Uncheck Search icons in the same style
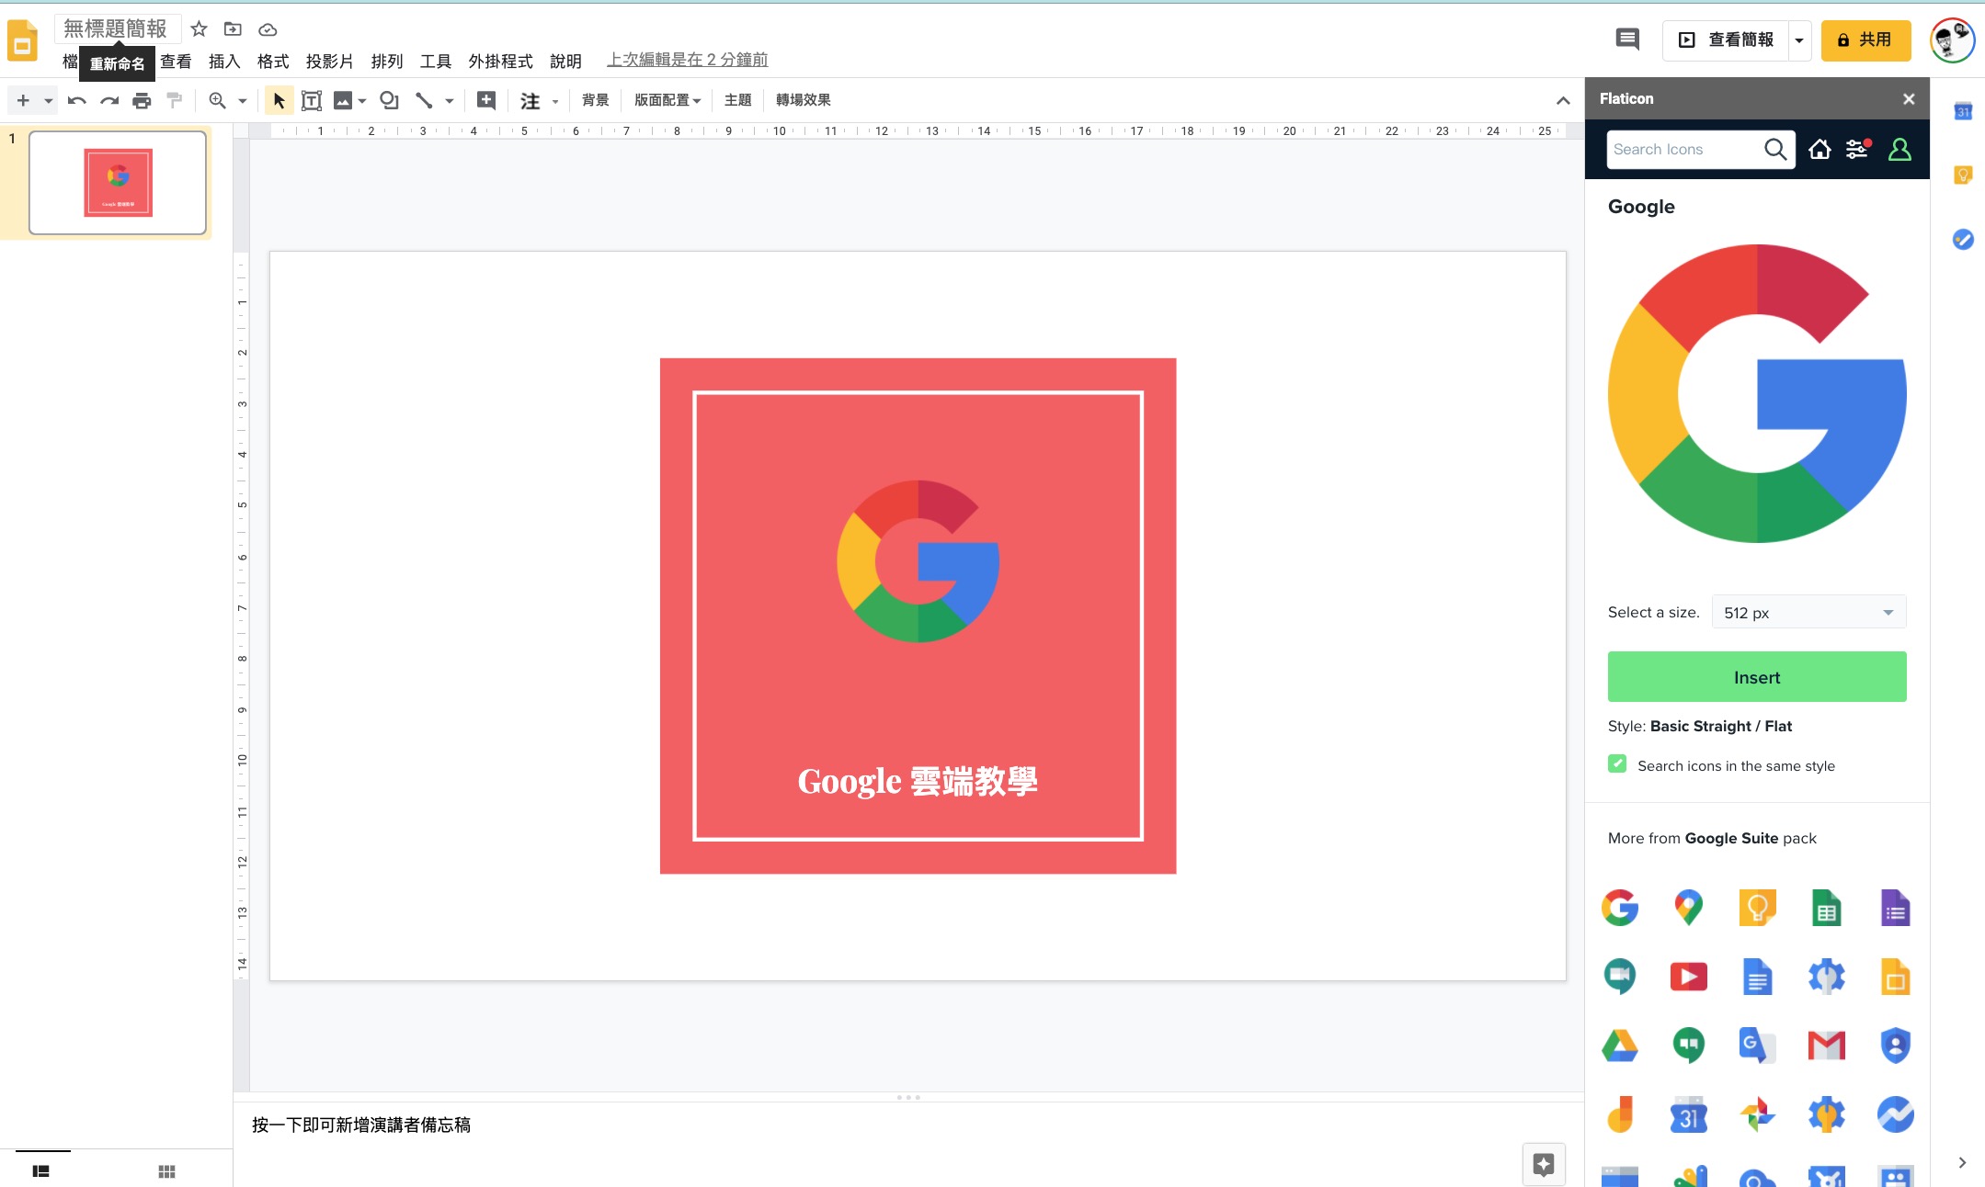1985x1187 pixels. coord(1617,764)
